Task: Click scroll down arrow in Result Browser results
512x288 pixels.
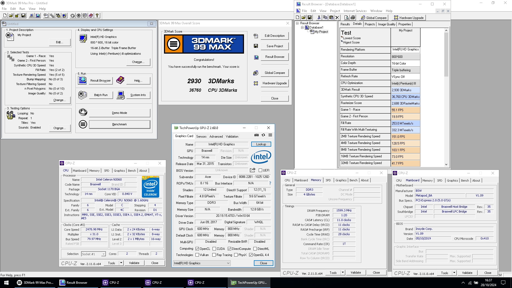Action: click(446, 165)
